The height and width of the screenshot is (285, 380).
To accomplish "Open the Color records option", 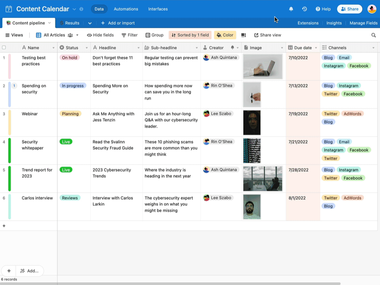I will (225, 35).
